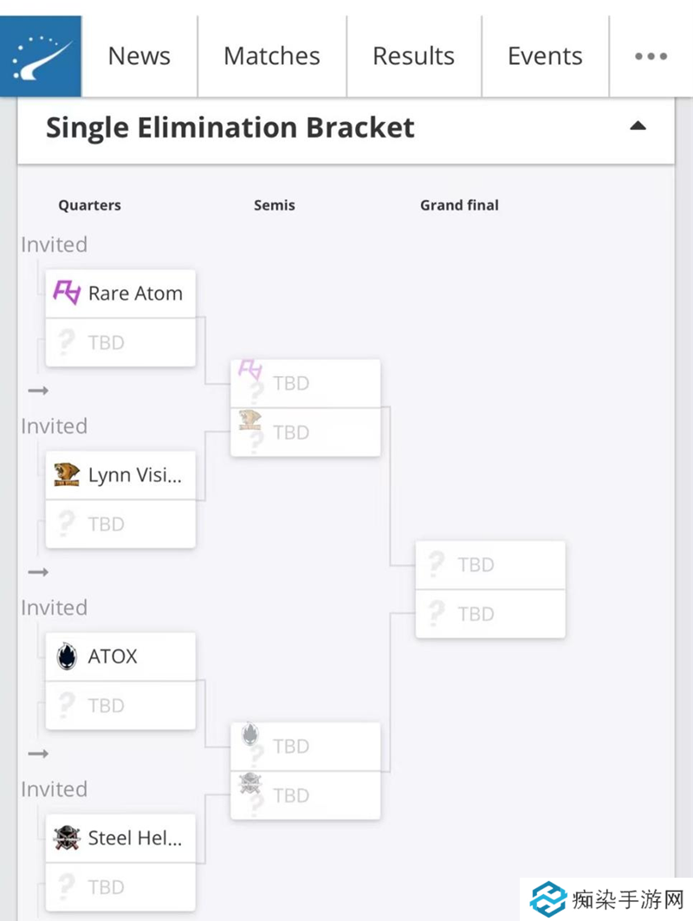Click the faded Rare Atom logo in Semis
693x921 pixels.
click(x=250, y=370)
